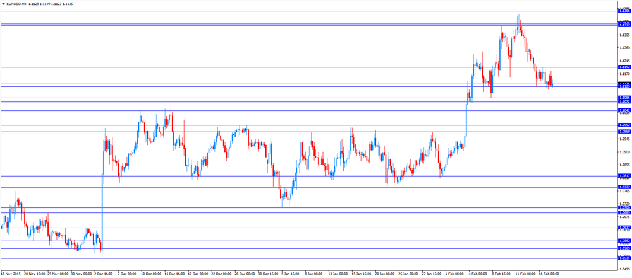Viewport: 632px width, 278px height.
Task: Select the 1.0992 price level label
Action: point(624,125)
